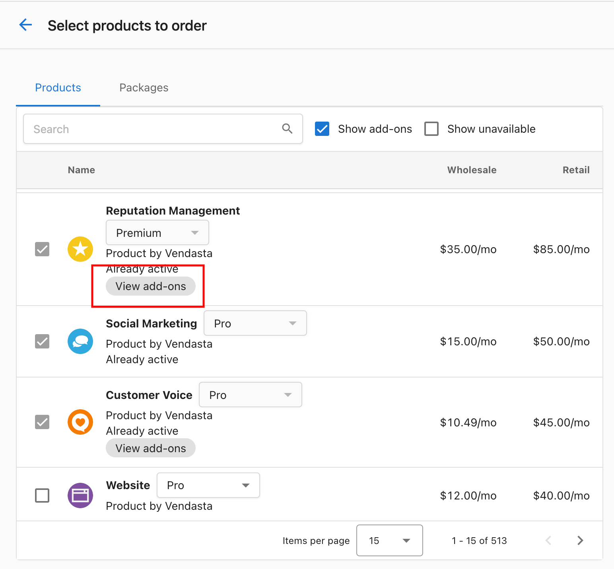
Task: View add-ons for Reputation Management
Action: [x=151, y=286]
